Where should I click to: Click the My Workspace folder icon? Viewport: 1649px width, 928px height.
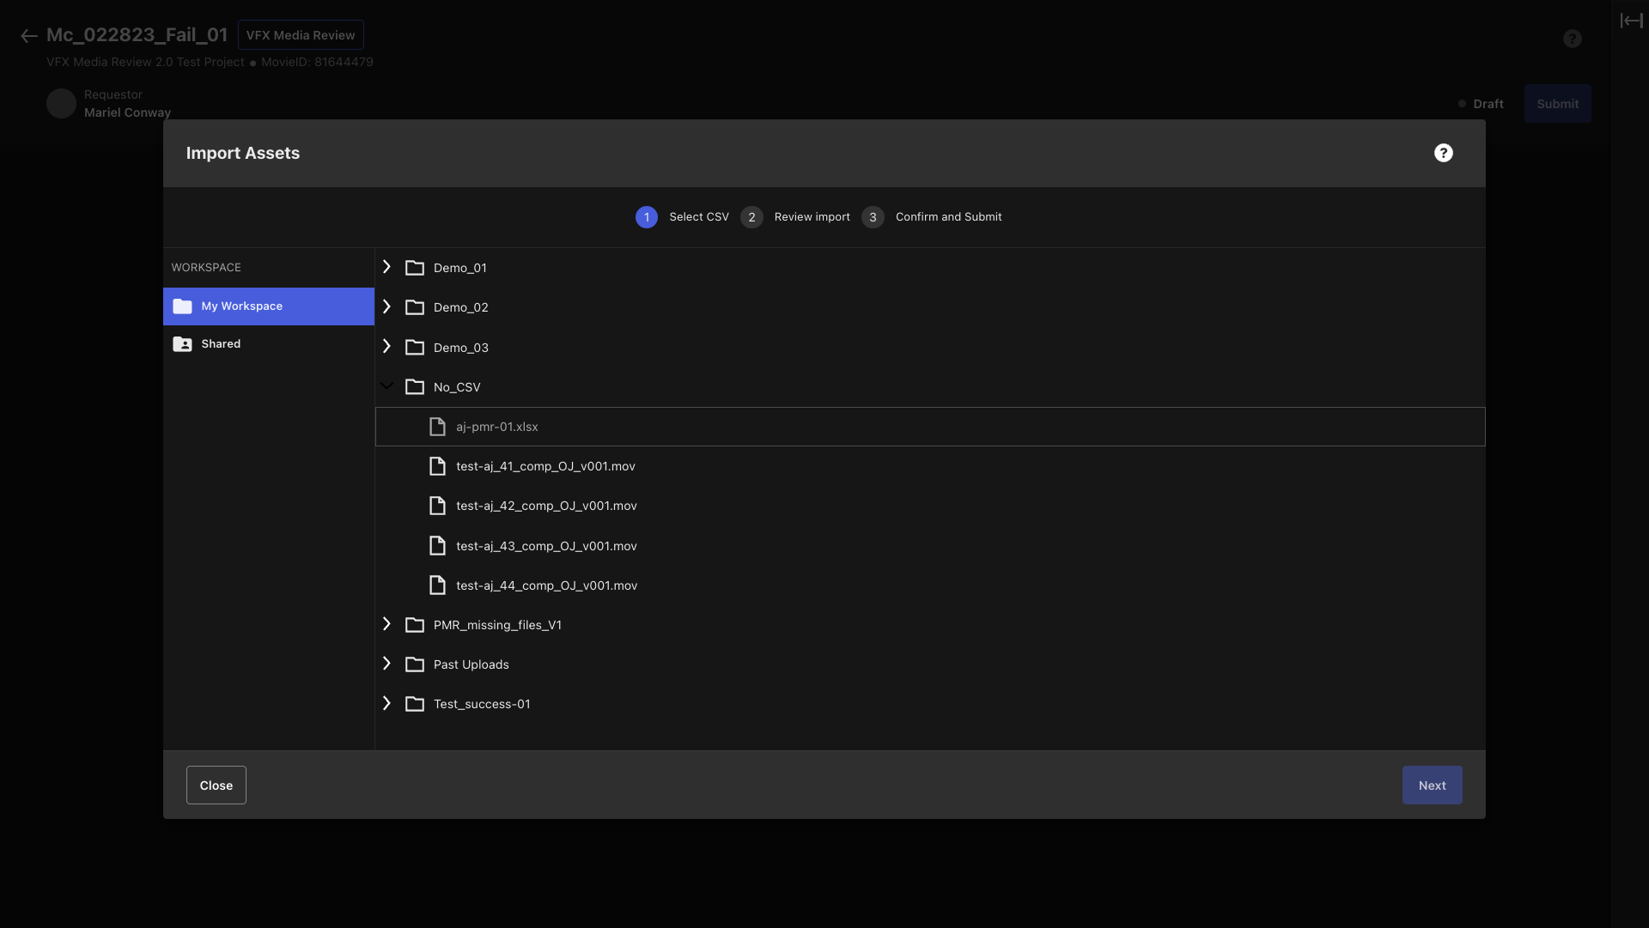click(182, 306)
